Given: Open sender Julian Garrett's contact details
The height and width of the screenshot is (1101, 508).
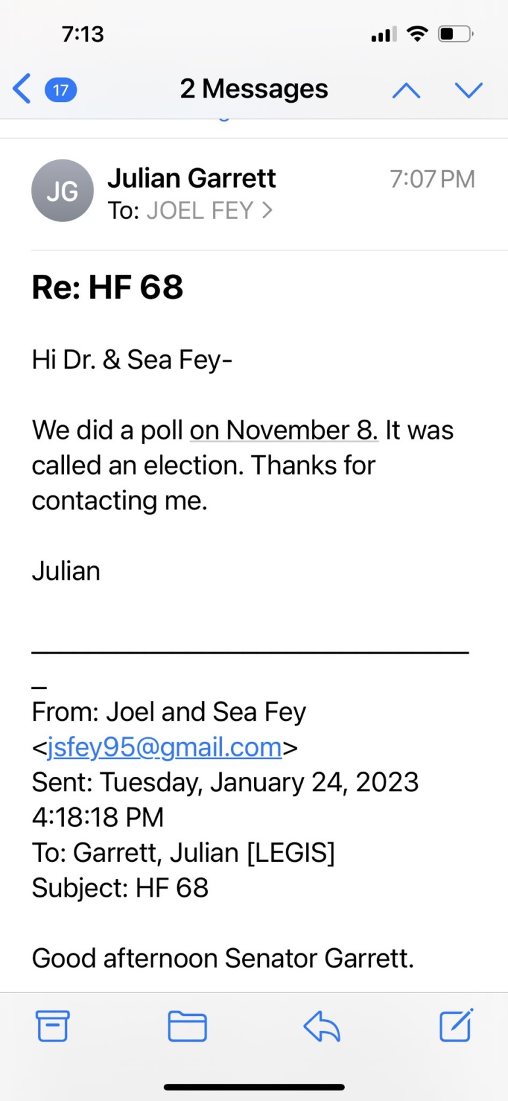Looking at the screenshot, I should click(191, 179).
